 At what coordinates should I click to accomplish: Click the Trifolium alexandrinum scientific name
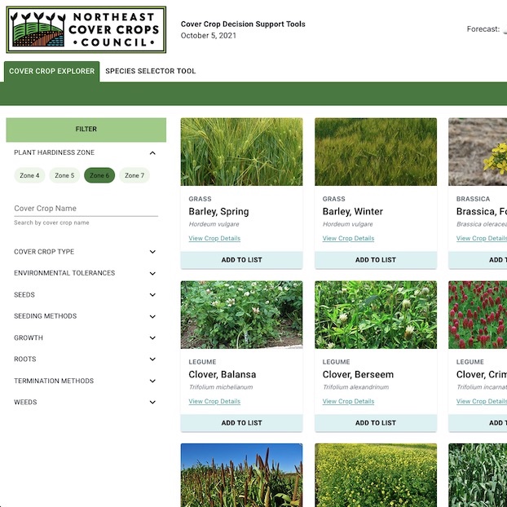point(355,387)
